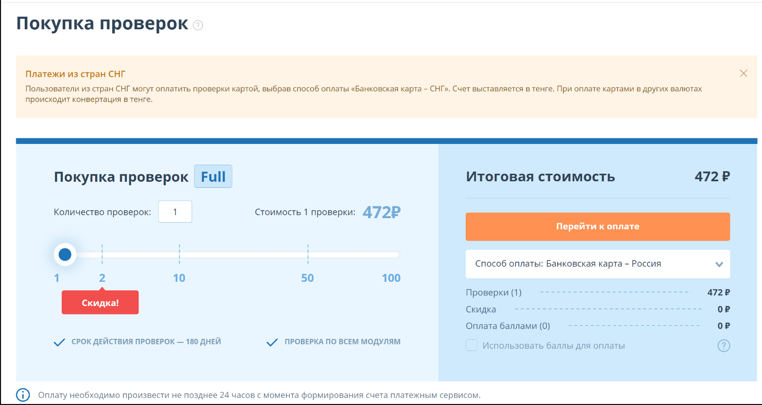Image resolution: width=762 pixels, height=405 pixels.
Task: Close the CIS payments notice banner
Action: coord(743,73)
